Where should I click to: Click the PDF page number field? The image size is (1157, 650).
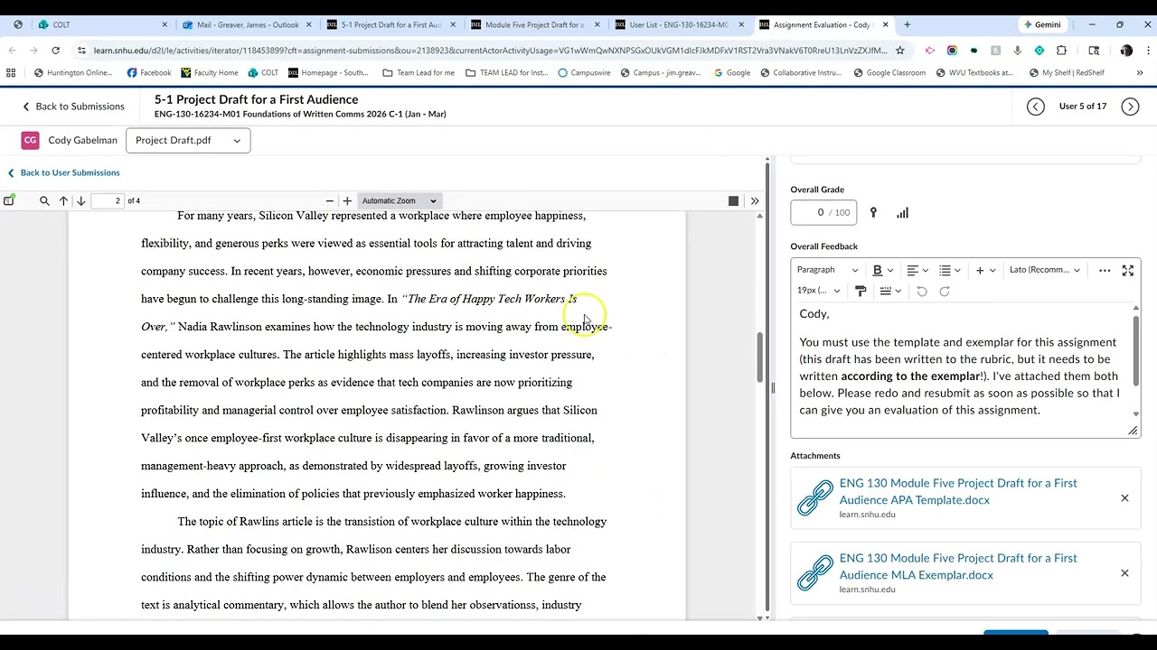click(106, 200)
